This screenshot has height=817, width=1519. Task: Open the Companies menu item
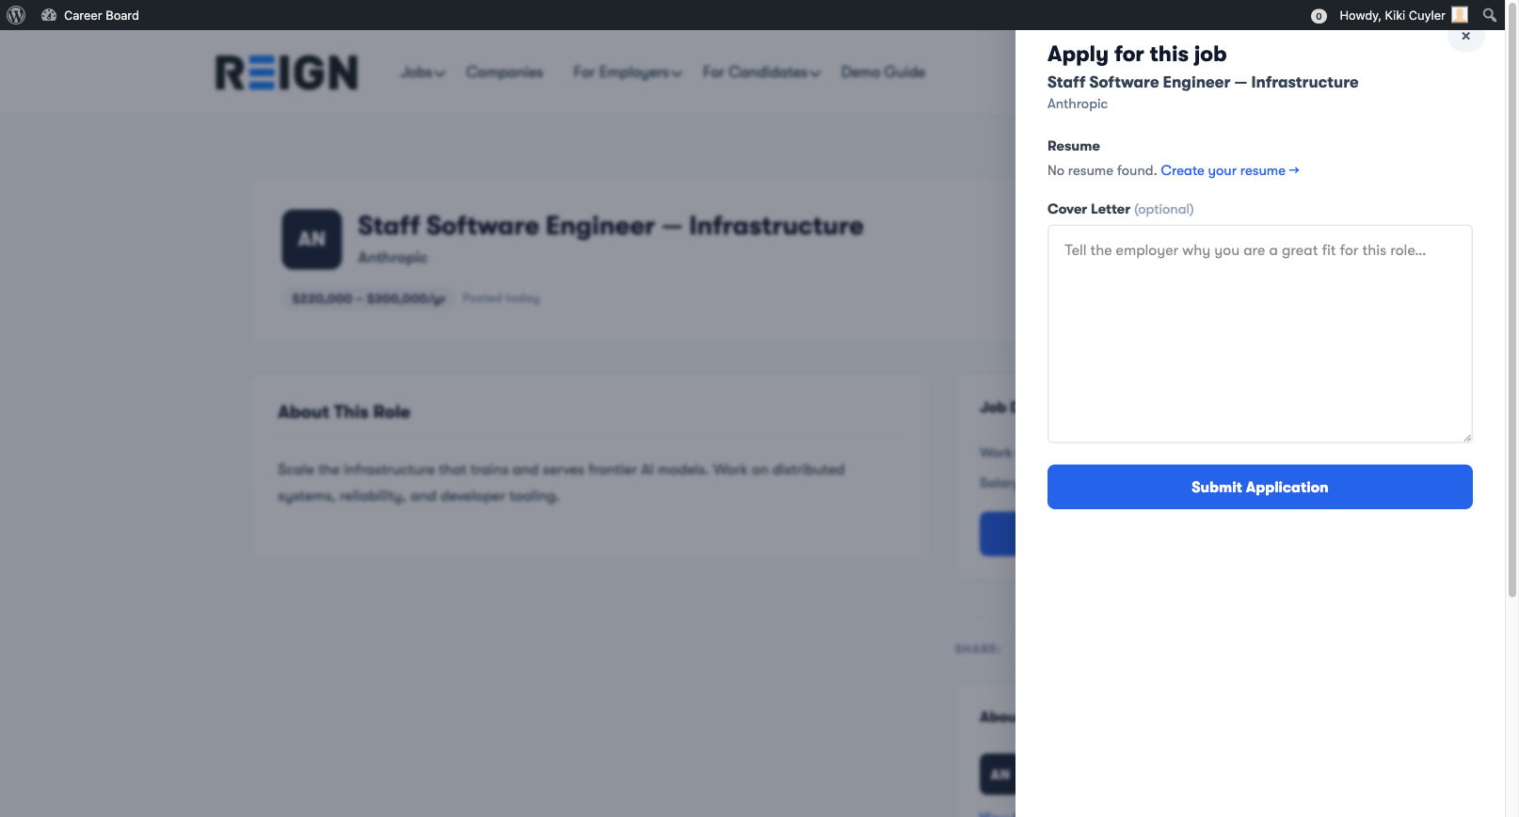click(504, 72)
